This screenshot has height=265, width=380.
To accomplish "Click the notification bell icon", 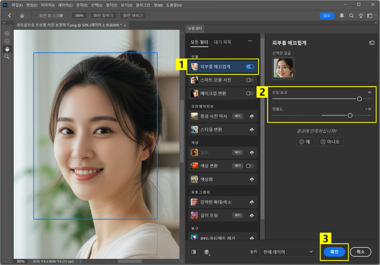I will click(x=341, y=16).
